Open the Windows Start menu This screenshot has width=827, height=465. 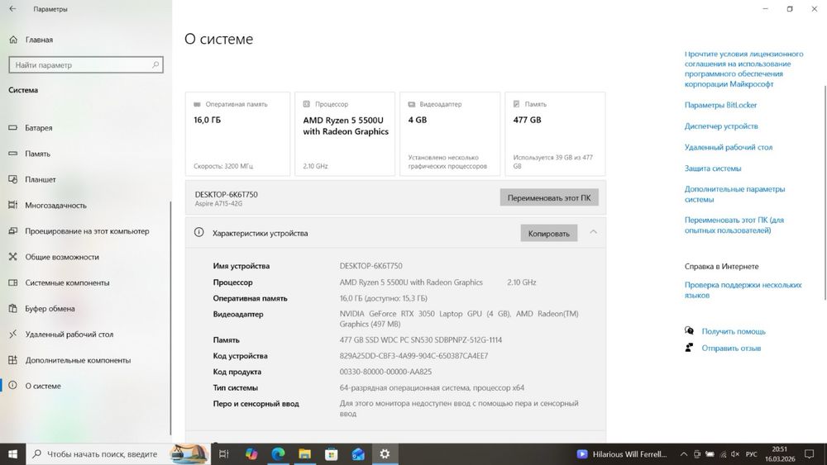12,454
